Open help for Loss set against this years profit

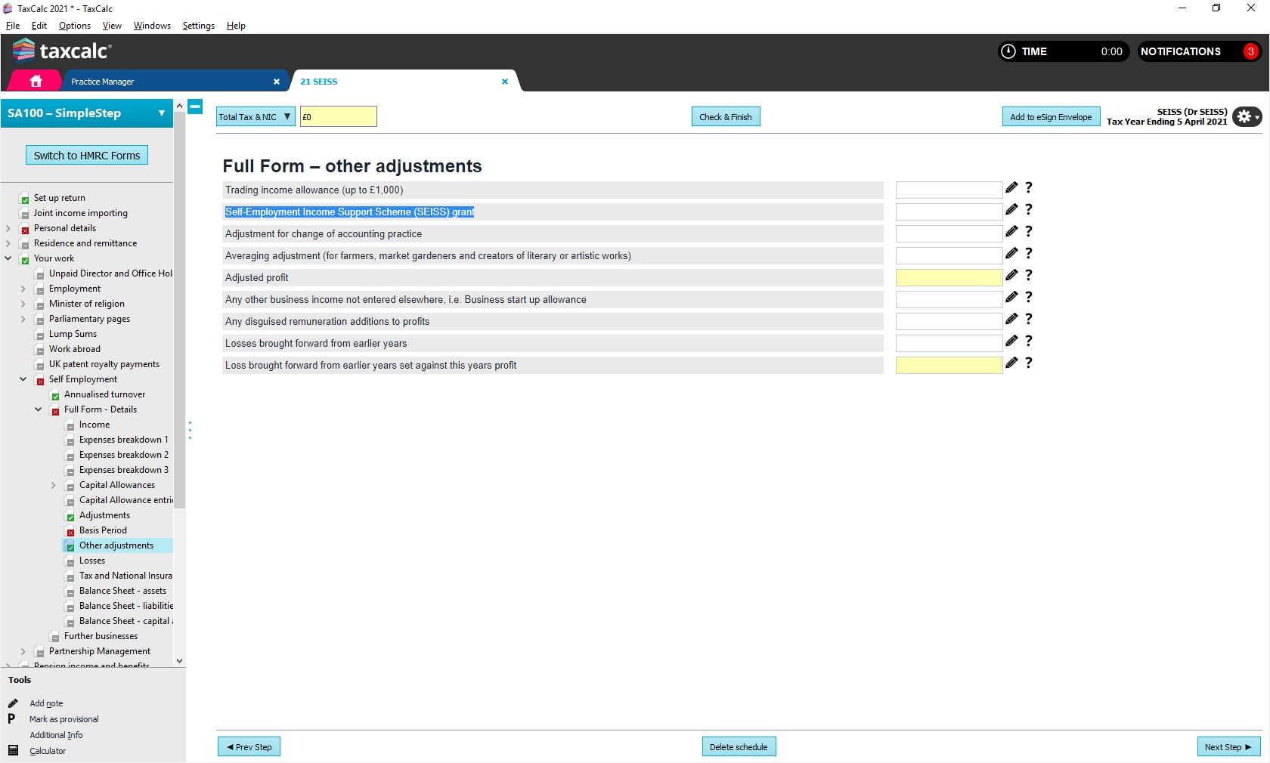pyautogui.click(x=1029, y=363)
